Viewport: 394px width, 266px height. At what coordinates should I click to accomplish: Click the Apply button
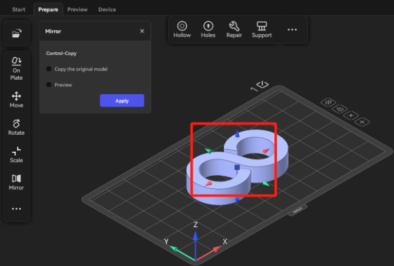point(122,101)
